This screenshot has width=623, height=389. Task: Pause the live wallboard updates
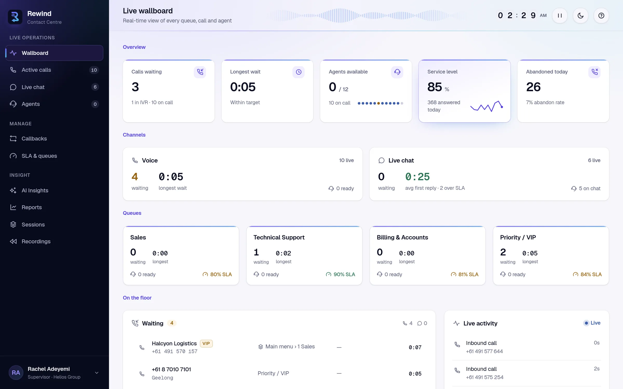pos(560,16)
